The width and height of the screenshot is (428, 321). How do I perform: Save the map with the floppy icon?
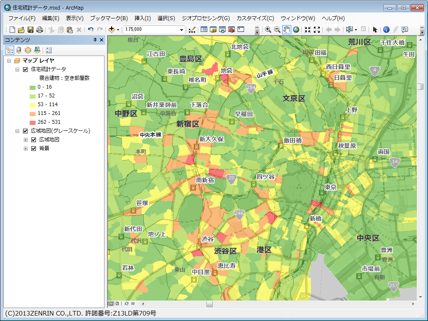pyautogui.click(x=31, y=30)
